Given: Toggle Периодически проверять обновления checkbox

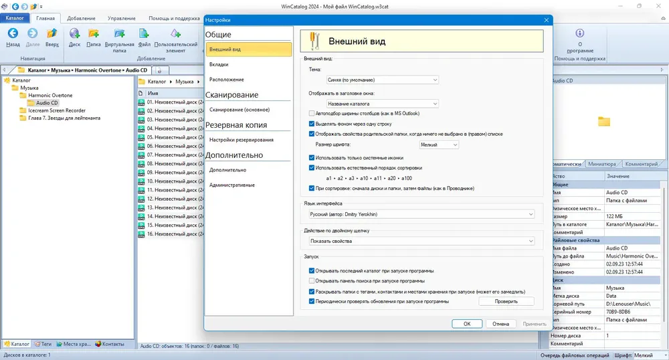Looking at the screenshot, I should [x=312, y=301].
